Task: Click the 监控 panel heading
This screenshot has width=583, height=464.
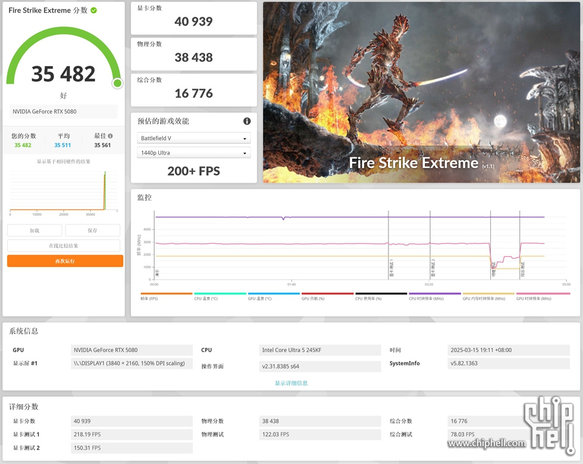Action: coord(144,197)
